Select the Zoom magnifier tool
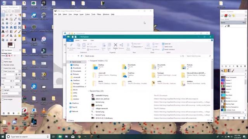248x139 pixels. click(x=19, y=19)
